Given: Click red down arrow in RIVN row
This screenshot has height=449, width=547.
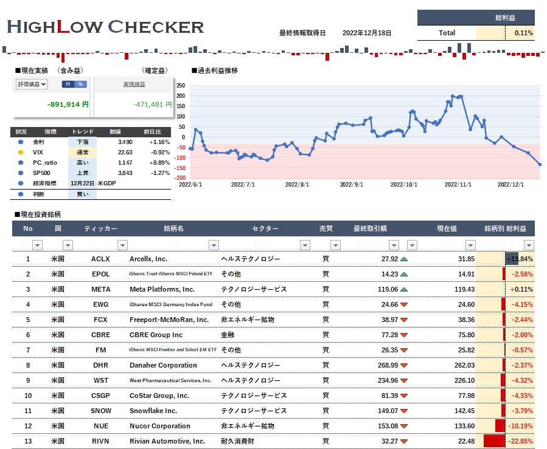Looking at the screenshot, I should [x=404, y=442].
